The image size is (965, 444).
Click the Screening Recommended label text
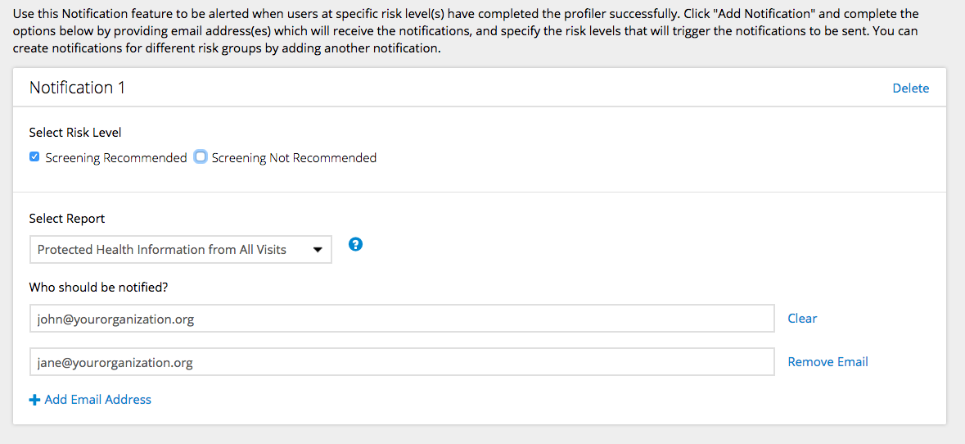[116, 158]
